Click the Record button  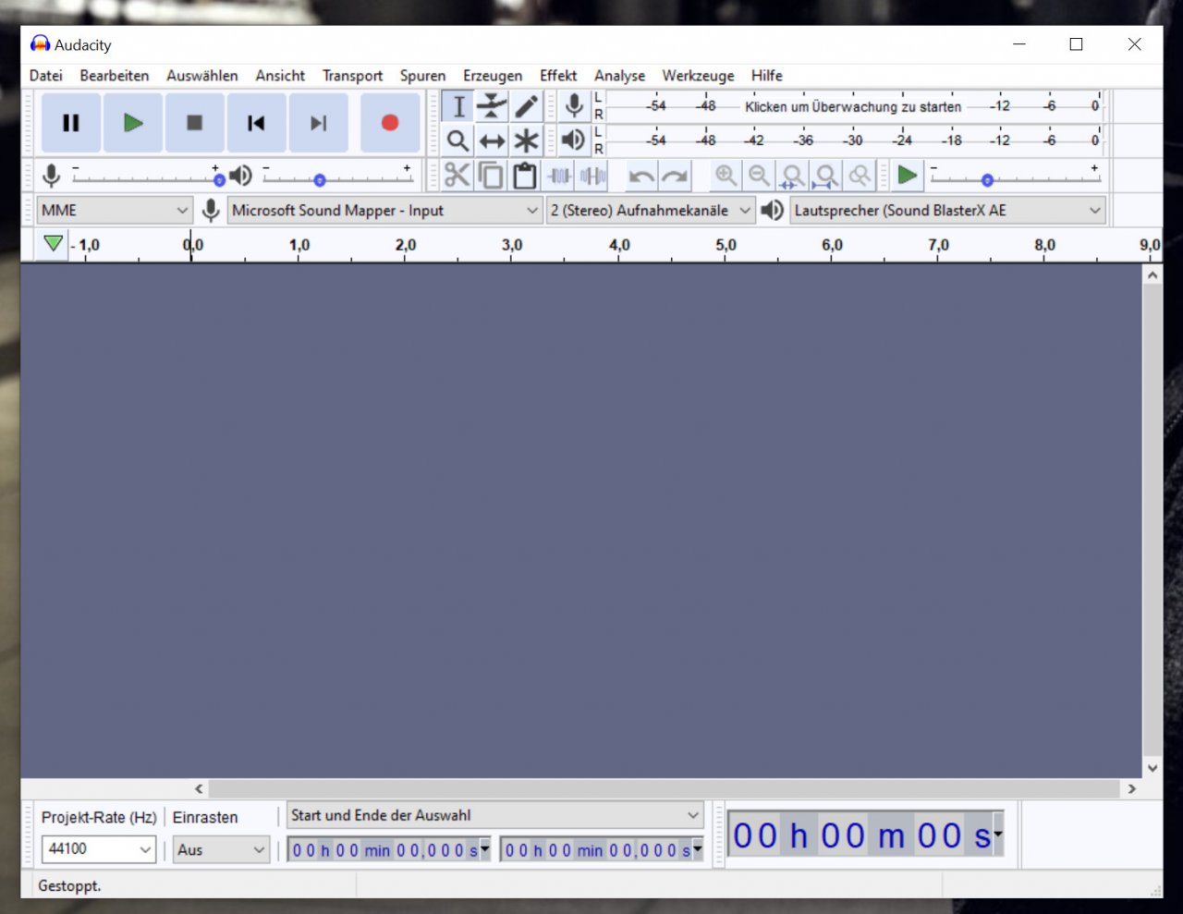pos(390,123)
